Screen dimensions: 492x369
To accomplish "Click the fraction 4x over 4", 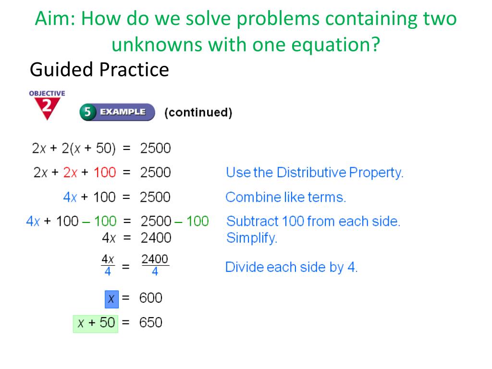I will coord(108,265).
